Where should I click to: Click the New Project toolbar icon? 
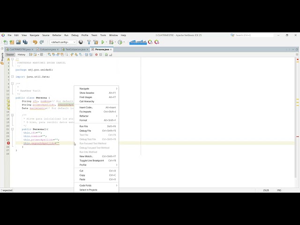point(12,42)
